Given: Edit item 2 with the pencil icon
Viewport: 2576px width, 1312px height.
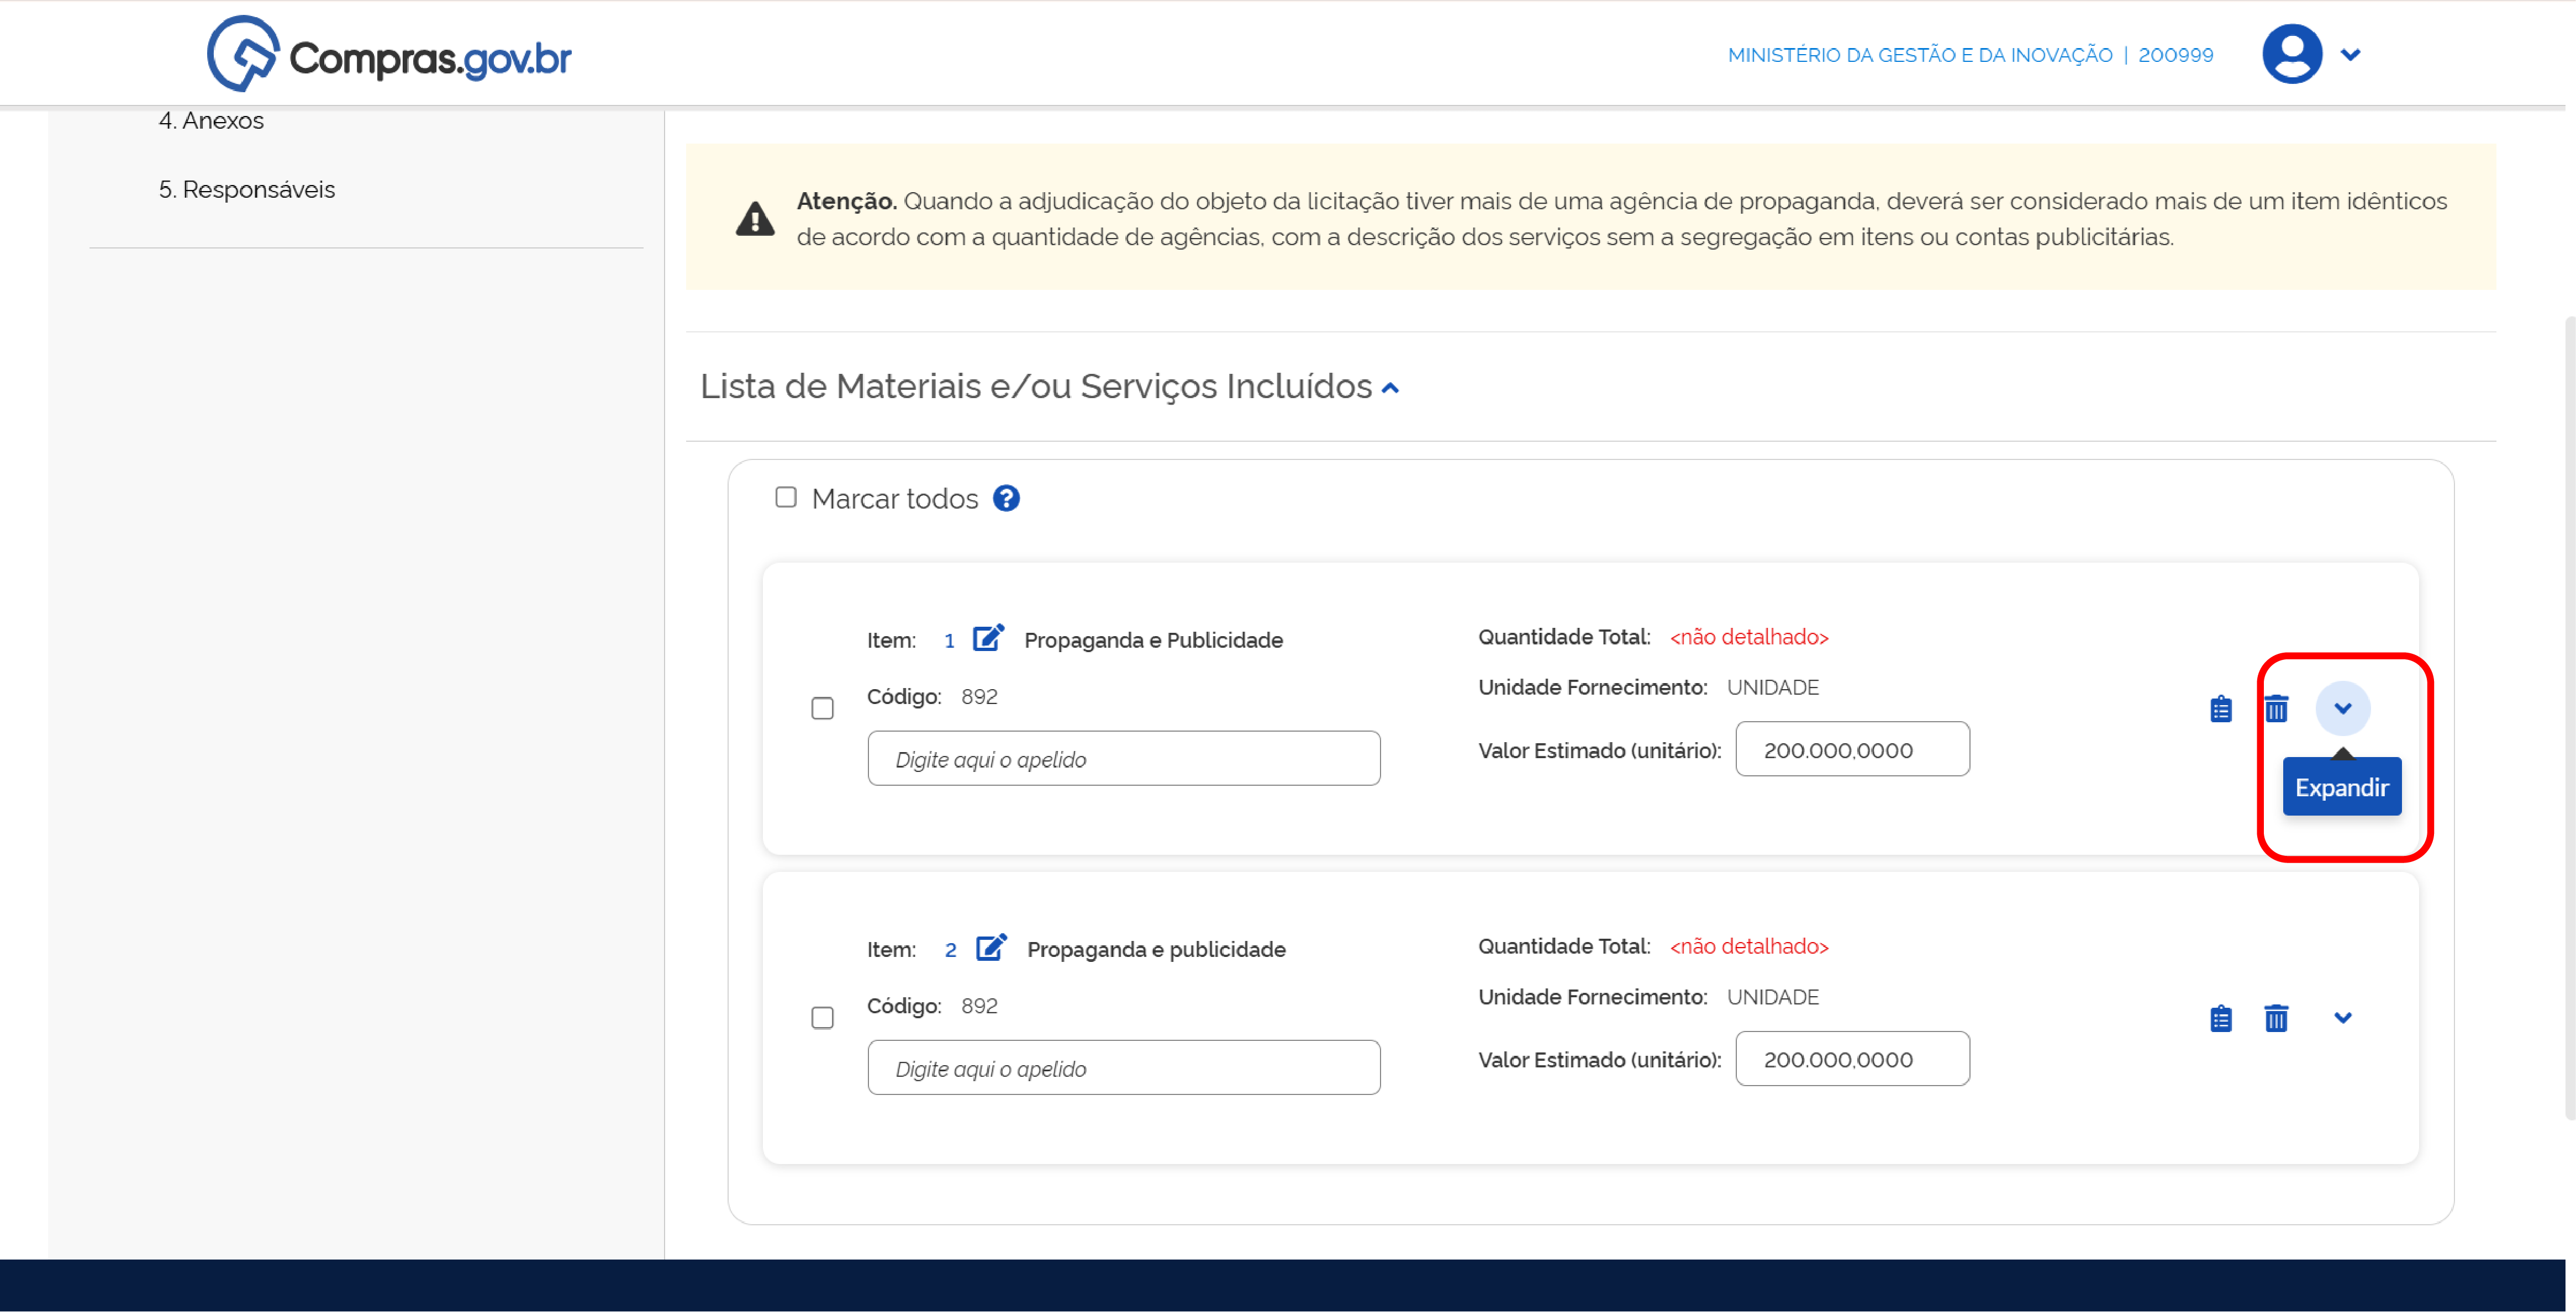Looking at the screenshot, I should coord(991,947).
